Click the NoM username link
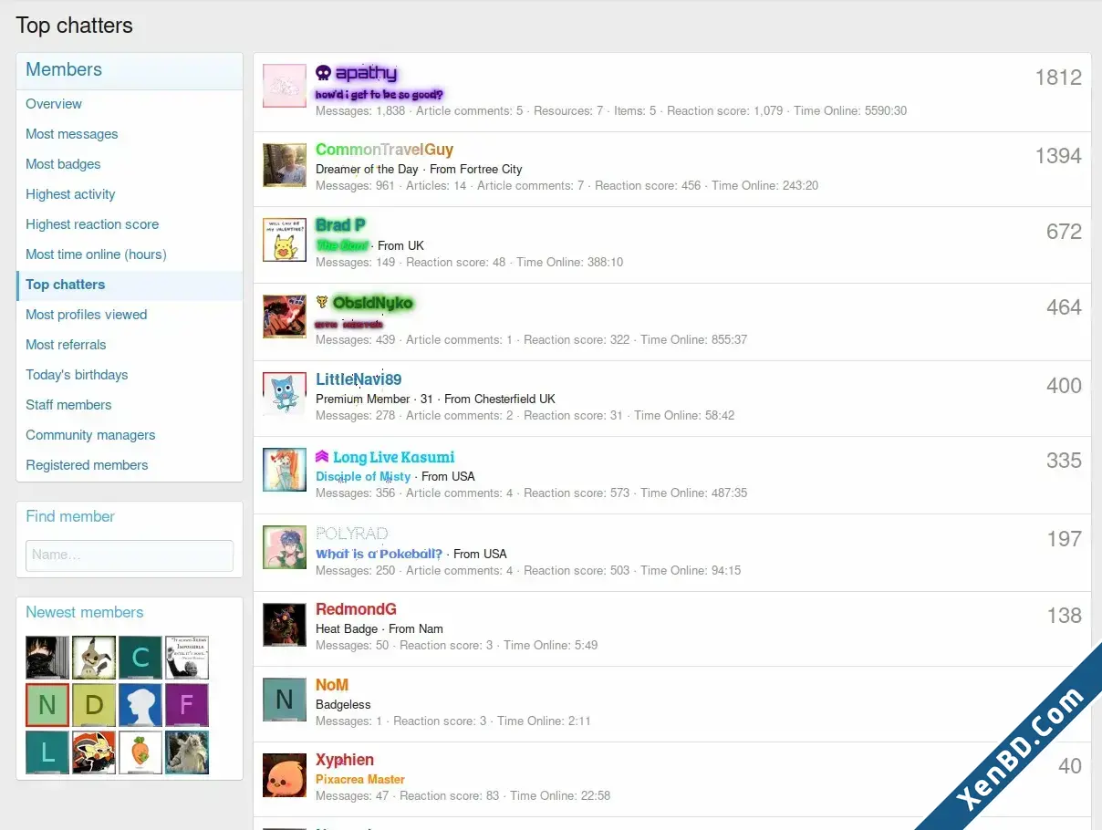 pyautogui.click(x=332, y=685)
